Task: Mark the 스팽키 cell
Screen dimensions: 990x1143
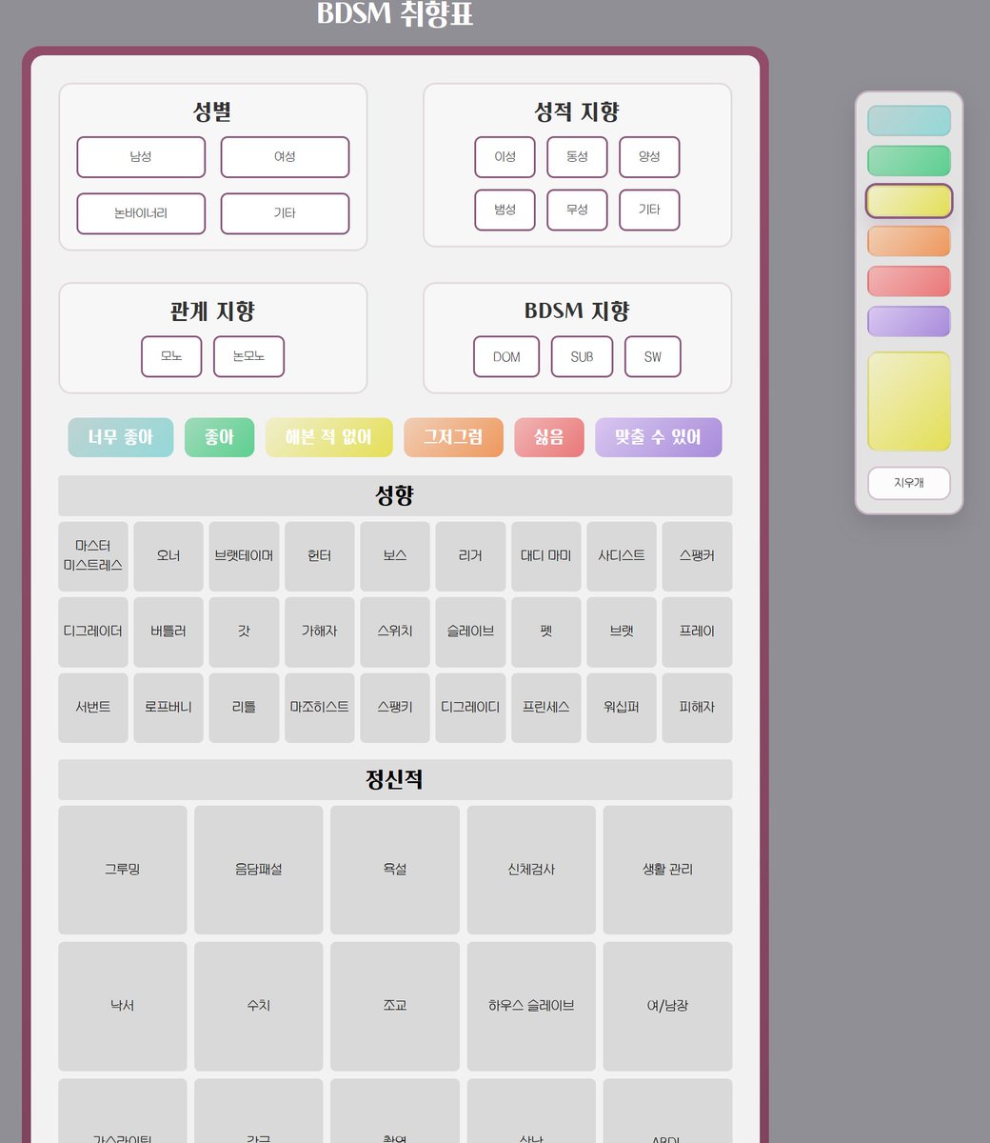Action: (395, 708)
